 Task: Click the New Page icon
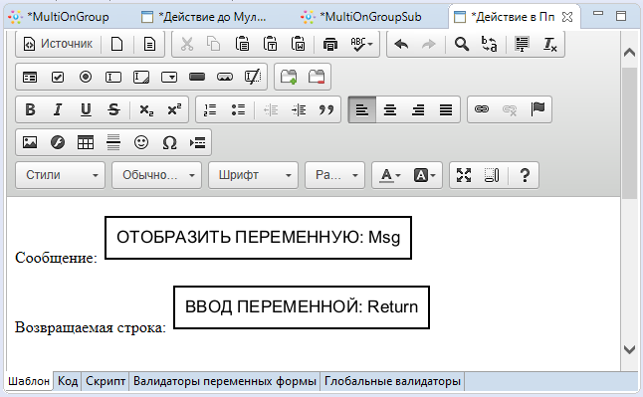pos(116,44)
